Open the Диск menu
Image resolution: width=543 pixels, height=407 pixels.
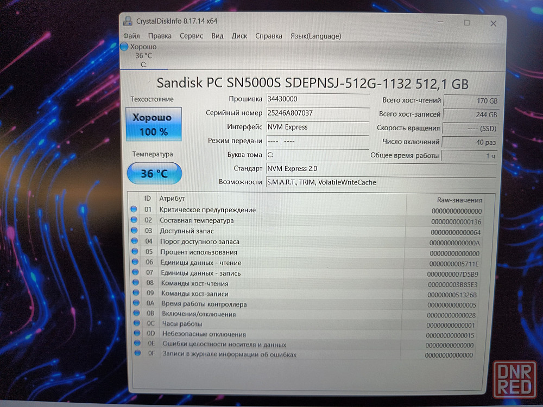pyautogui.click(x=239, y=36)
